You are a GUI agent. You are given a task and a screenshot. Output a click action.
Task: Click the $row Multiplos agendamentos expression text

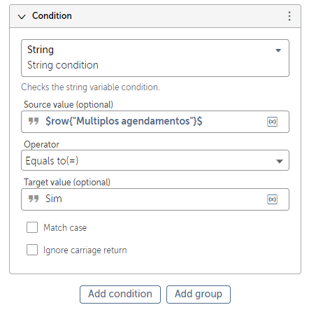tap(124, 121)
